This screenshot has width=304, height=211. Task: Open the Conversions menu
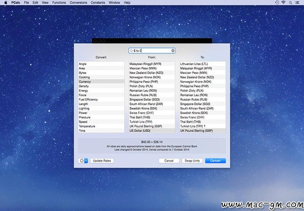(x=78, y=3)
